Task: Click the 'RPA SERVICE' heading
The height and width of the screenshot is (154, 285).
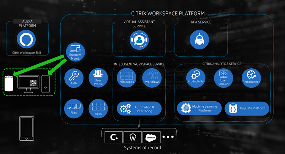Action: pyautogui.click(x=201, y=22)
